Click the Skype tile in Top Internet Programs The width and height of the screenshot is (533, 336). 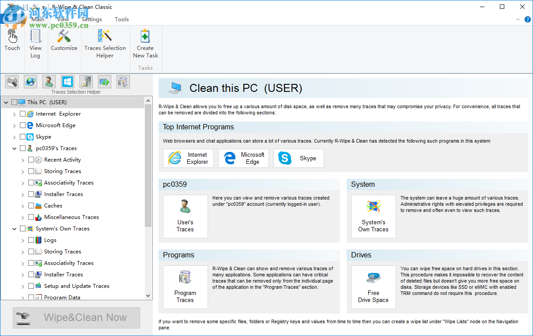click(x=299, y=158)
